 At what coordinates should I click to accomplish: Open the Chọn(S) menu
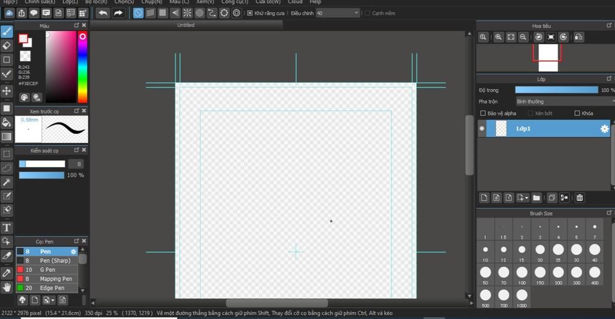pos(124,2)
